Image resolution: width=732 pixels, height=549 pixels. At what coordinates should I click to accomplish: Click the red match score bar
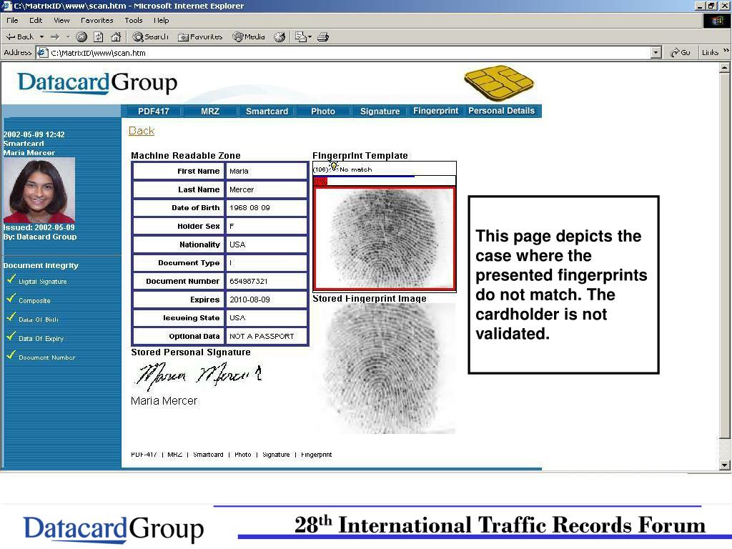coord(320,181)
